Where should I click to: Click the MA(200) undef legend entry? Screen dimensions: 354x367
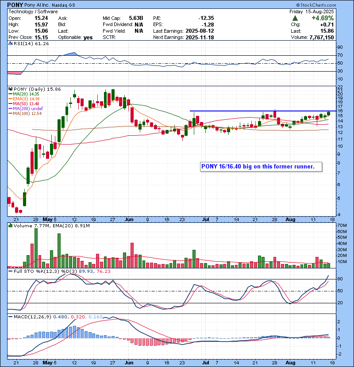[x=26, y=108]
